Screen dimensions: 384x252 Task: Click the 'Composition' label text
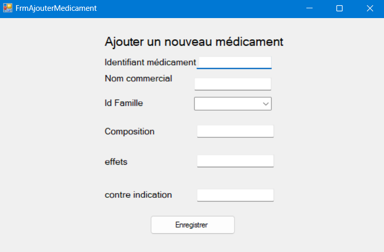[129, 131]
